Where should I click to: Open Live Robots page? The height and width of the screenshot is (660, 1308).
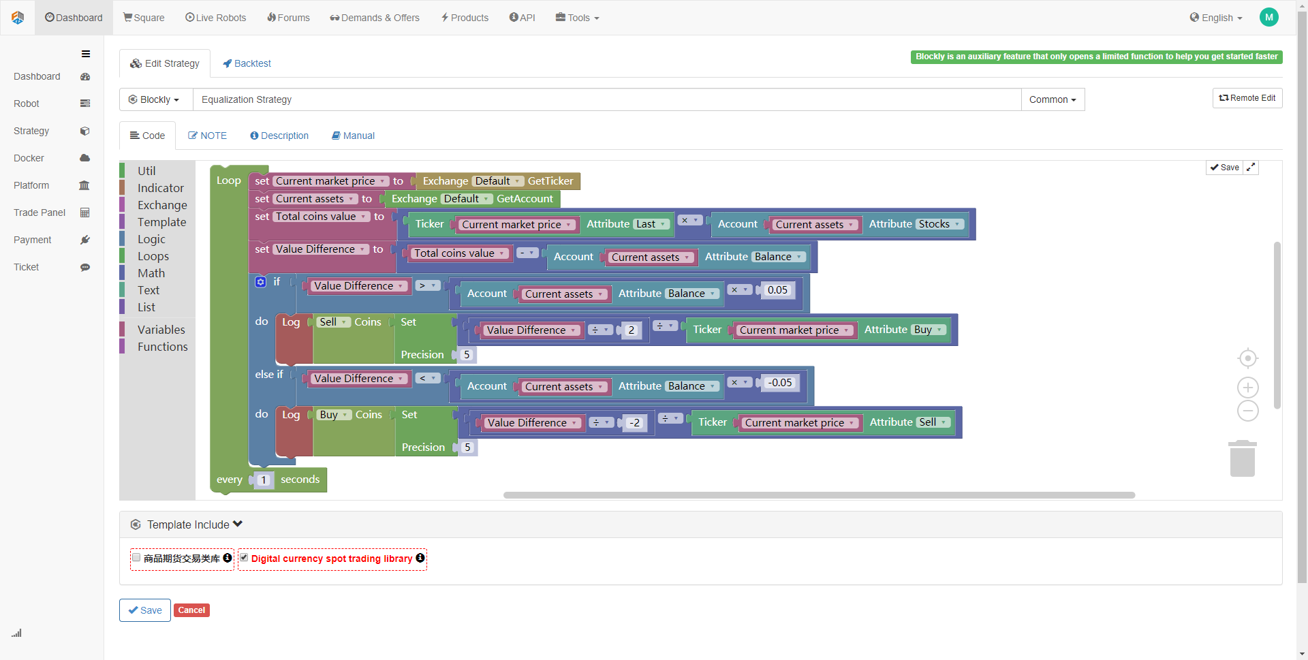coord(216,18)
